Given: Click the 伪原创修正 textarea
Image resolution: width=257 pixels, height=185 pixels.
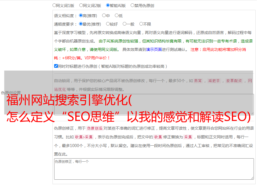Looking at the screenshot, I should pyautogui.click(x=154, y=169).
